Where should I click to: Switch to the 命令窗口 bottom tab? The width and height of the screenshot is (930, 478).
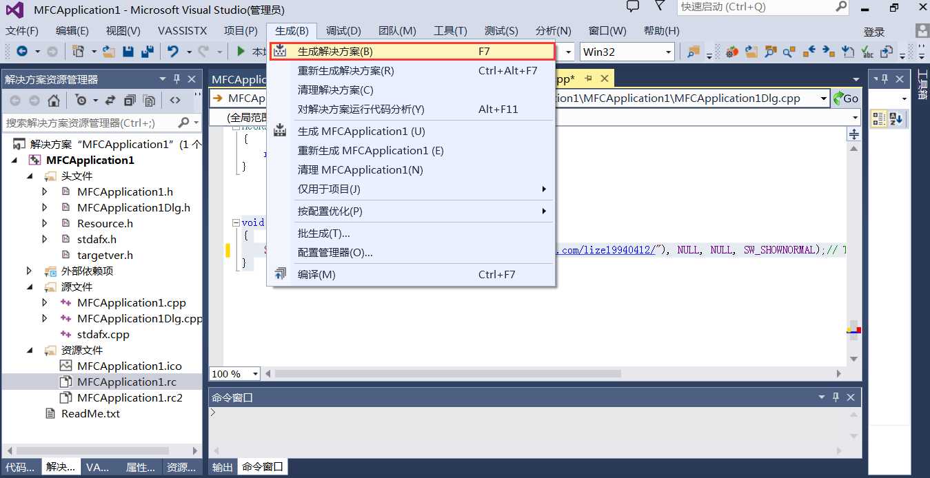click(x=263, y=467)
